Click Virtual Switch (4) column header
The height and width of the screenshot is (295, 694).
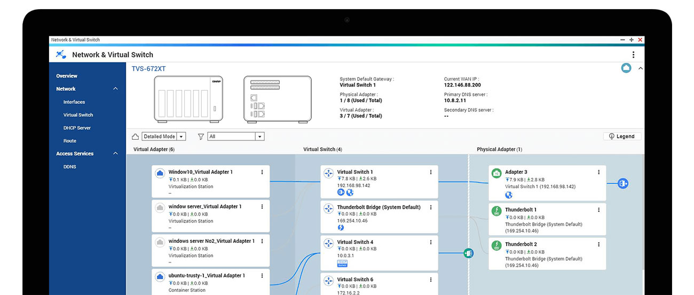click(322, 149)
